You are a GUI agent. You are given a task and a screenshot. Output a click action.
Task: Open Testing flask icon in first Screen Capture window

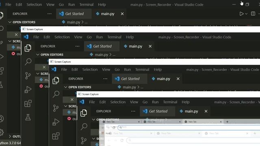tap(28, 117)
